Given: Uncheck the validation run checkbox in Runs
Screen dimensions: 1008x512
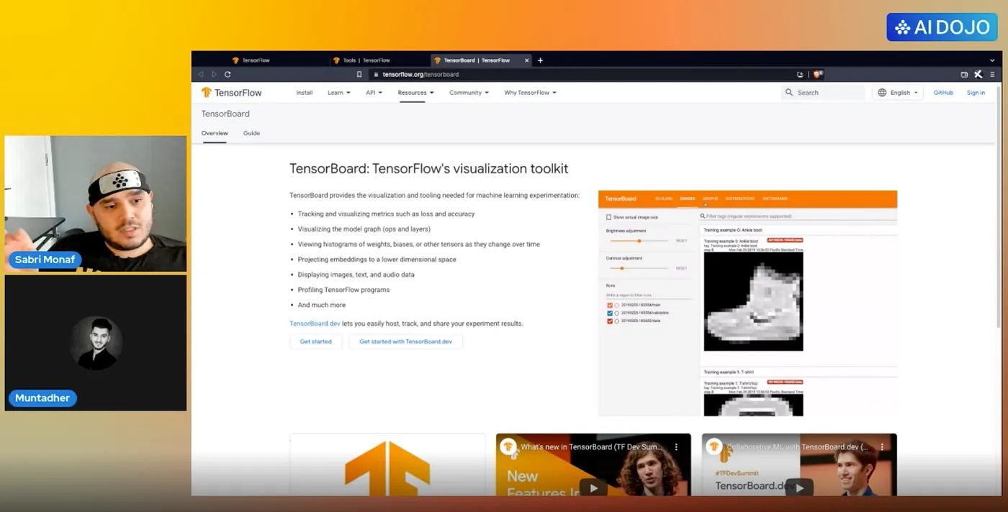Looking at the screenshot, I should (x=610, y=313).
